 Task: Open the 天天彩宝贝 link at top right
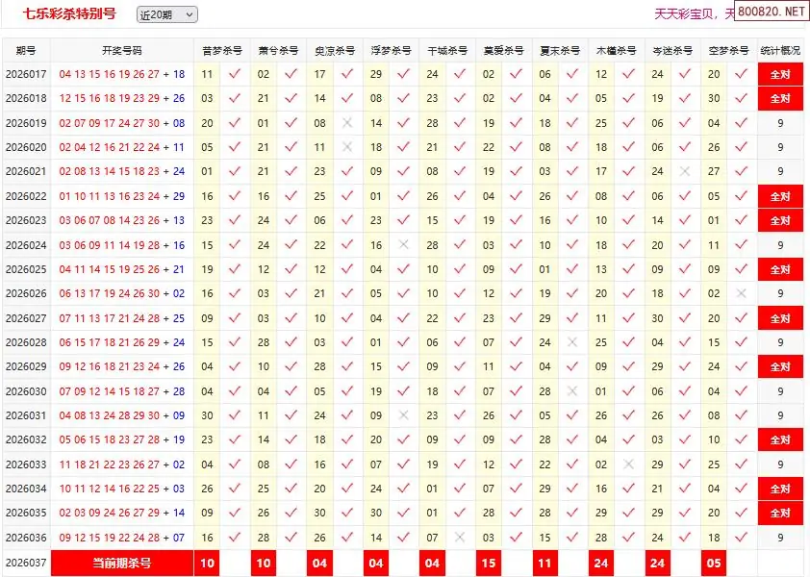coord(687,13)
